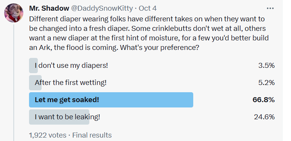Click the 24.6% result percentage
This screenshot has height=141, width=291.
[x=264, y=117]
